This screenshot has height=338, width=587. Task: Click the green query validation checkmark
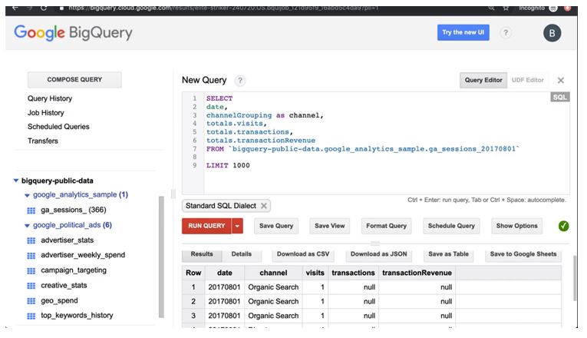564,226
